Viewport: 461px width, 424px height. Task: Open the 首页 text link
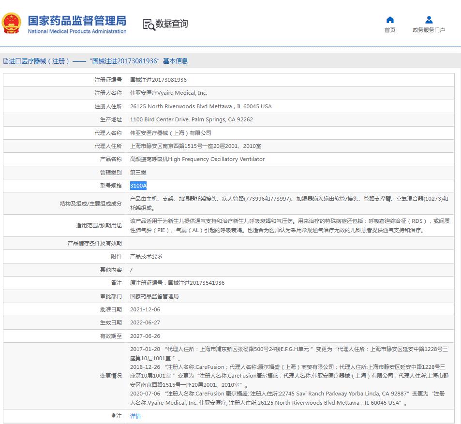click(390, 30)
